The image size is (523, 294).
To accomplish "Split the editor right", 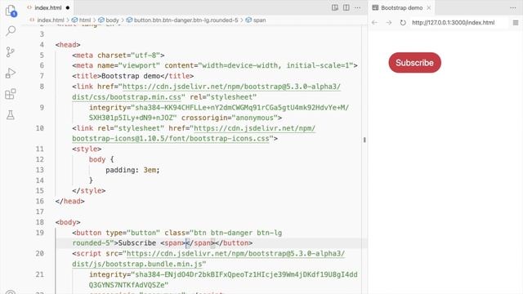I will (x=346, y=7).
